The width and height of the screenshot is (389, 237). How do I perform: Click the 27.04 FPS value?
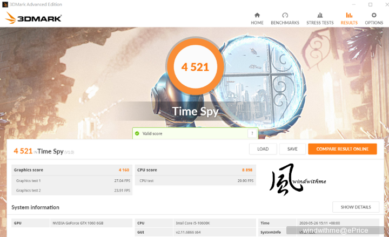tap(122, 181)
